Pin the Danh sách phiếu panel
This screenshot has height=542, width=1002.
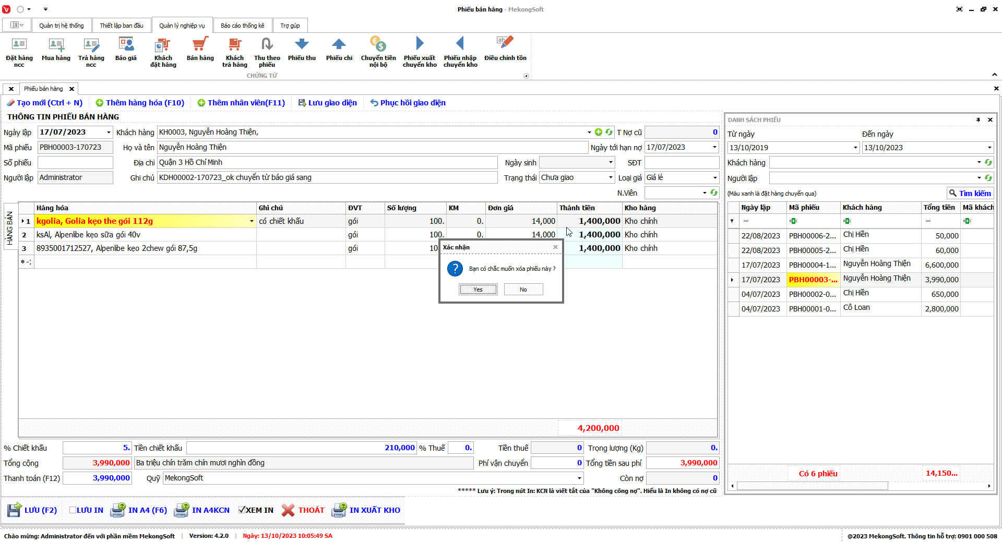point(978,120)
